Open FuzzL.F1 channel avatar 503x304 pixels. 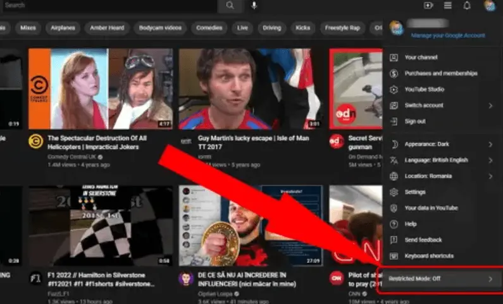pyautogui.click(x=35, y=278)
